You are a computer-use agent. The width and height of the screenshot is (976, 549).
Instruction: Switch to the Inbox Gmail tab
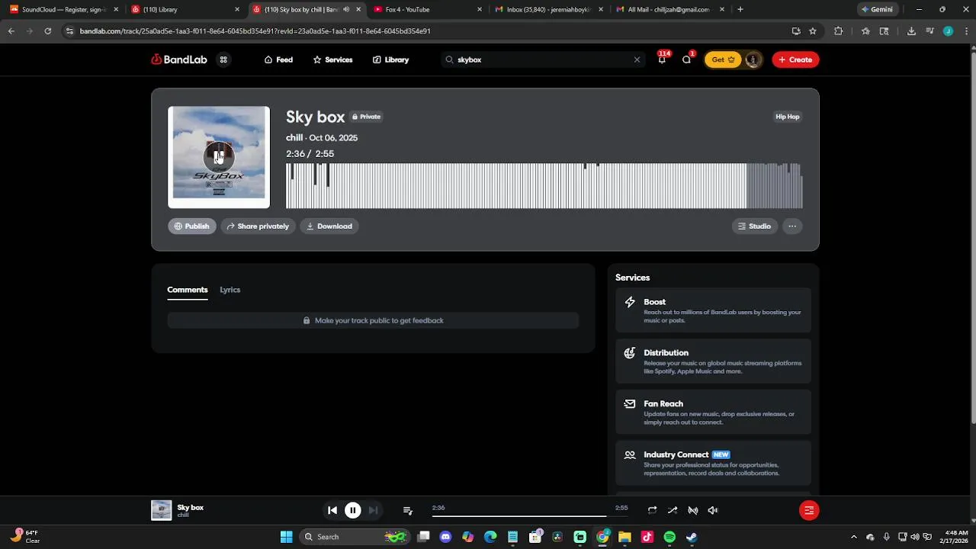[549, 9]
